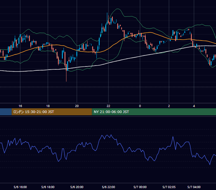The height and width of the screenshot is (190, 216).
Task: Click the 22 hour label on price chart axis
Action: tap(108, 106)
